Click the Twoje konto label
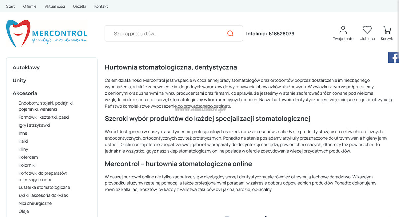 coord(343,39)
